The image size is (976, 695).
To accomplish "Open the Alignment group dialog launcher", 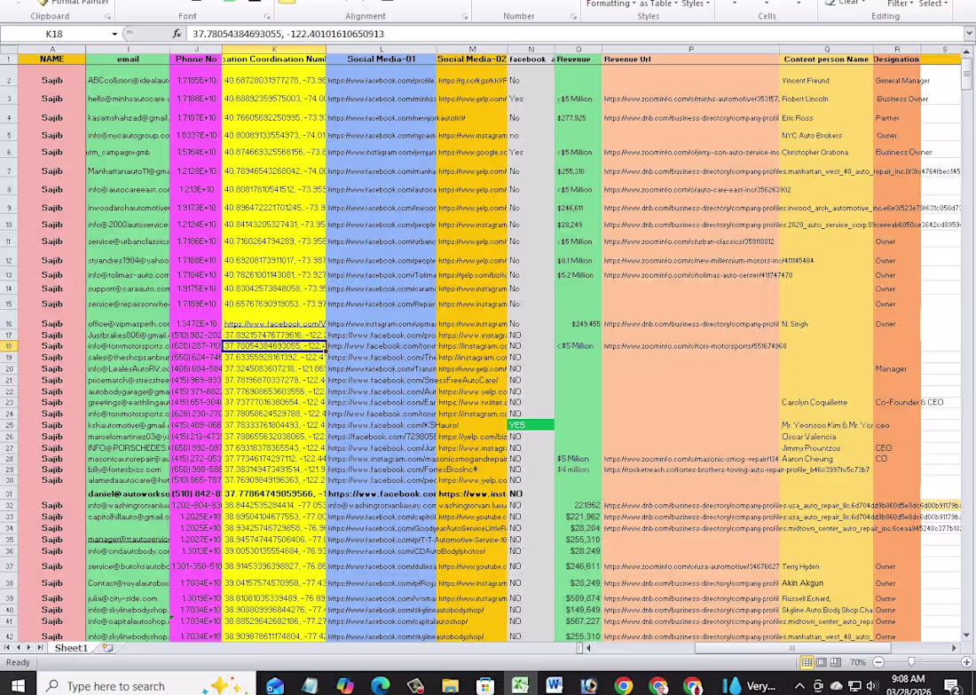I will [464, 17].
